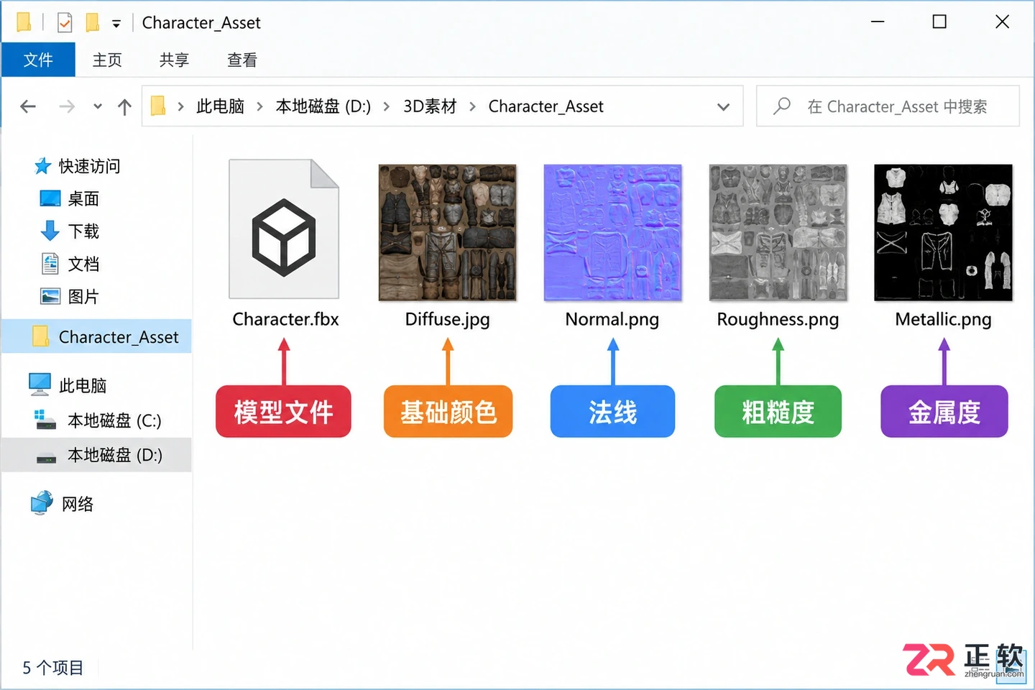Viewport: 1035px width, 690px height.
Task: Expand the chevron after 3D素材 breadcrumb
Action: 472,107
